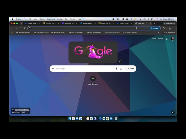
Task: Open the Edit menu
Action: (x=30, y=19)
